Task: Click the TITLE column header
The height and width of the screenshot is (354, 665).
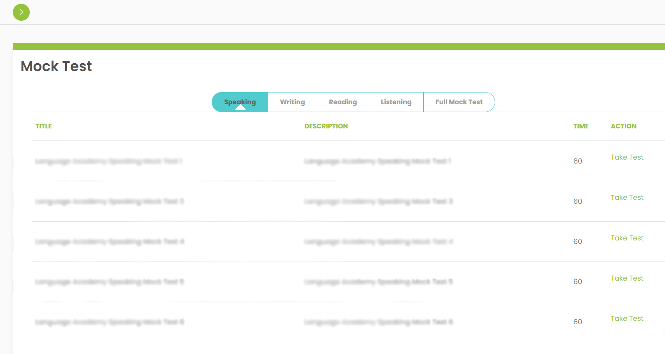Action: point(43,126)
